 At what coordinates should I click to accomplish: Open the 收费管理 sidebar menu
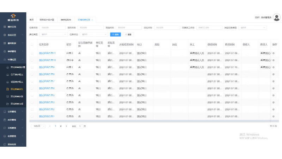coord(13,136)
